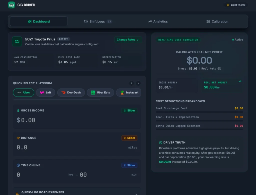The width and height of the screenshot is (256, 195).
Task: Open Change Rates
Action: (128, 40)
